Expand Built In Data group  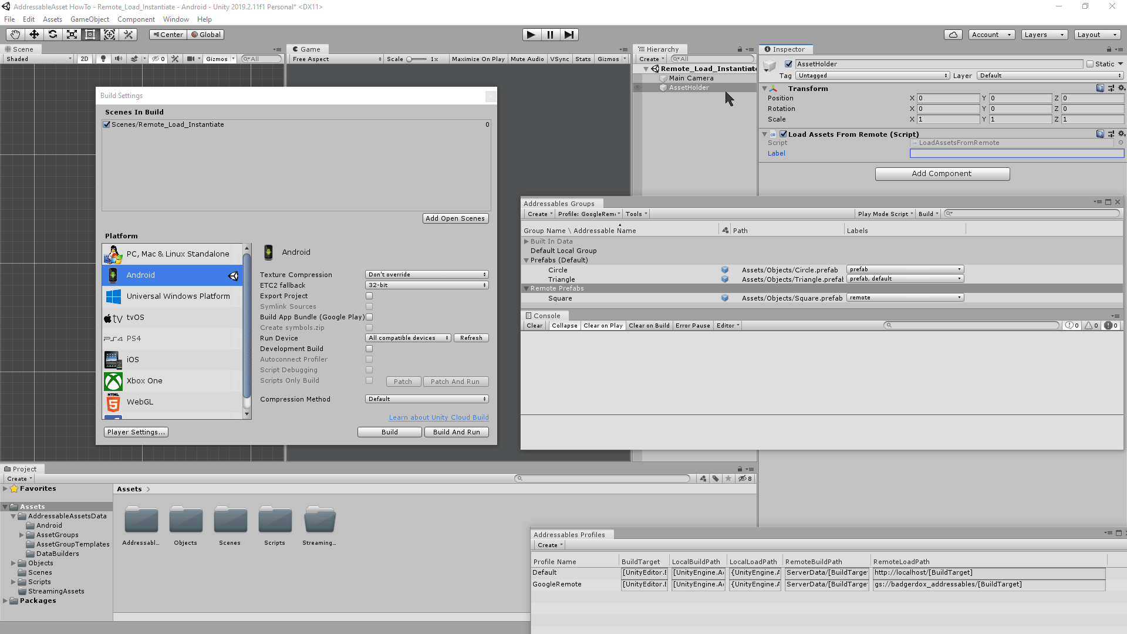coord(527,241)
